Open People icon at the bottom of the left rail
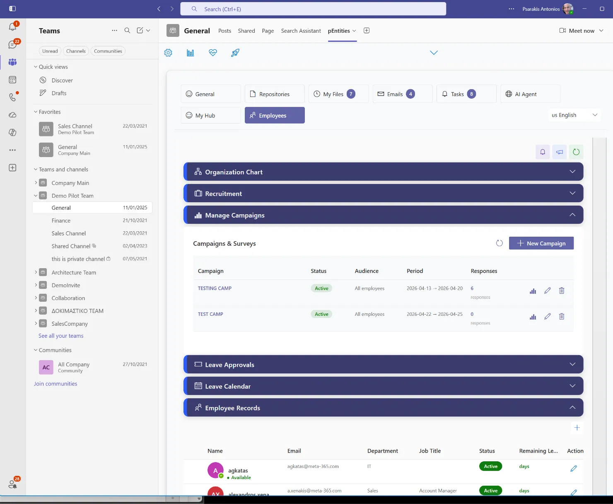Screen dimensions: 613x504 click(x=12, y=484)
